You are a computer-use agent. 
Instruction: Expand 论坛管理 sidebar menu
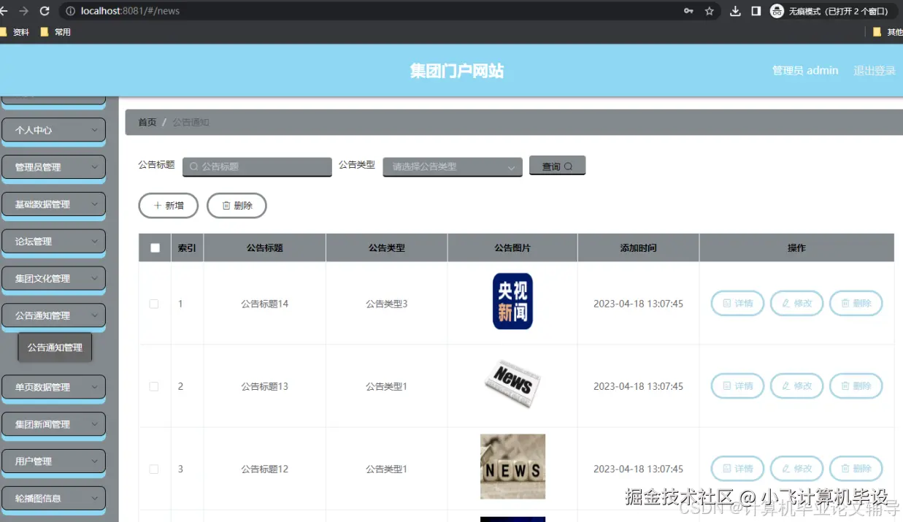[54, 242]
